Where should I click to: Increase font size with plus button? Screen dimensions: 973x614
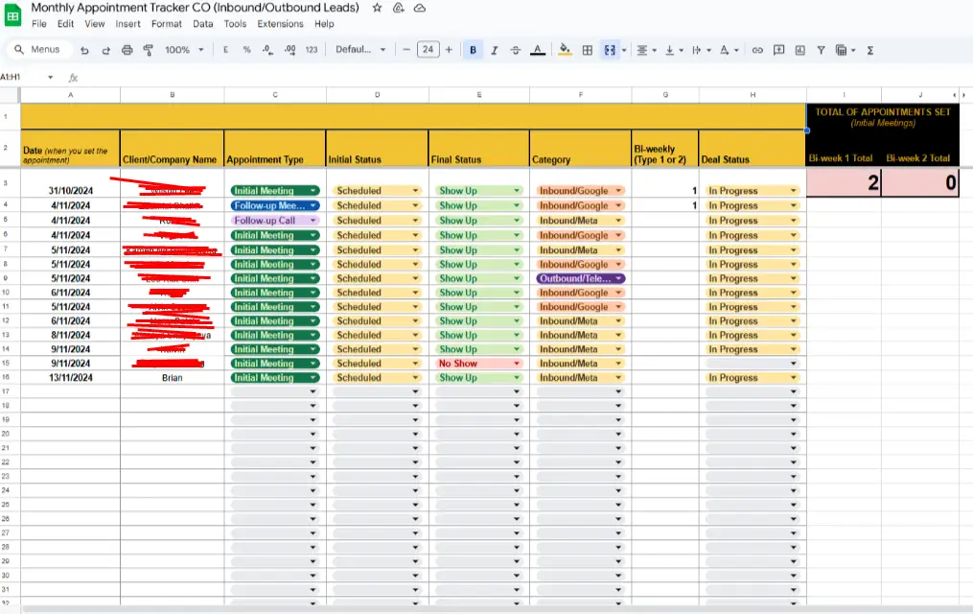449,50
